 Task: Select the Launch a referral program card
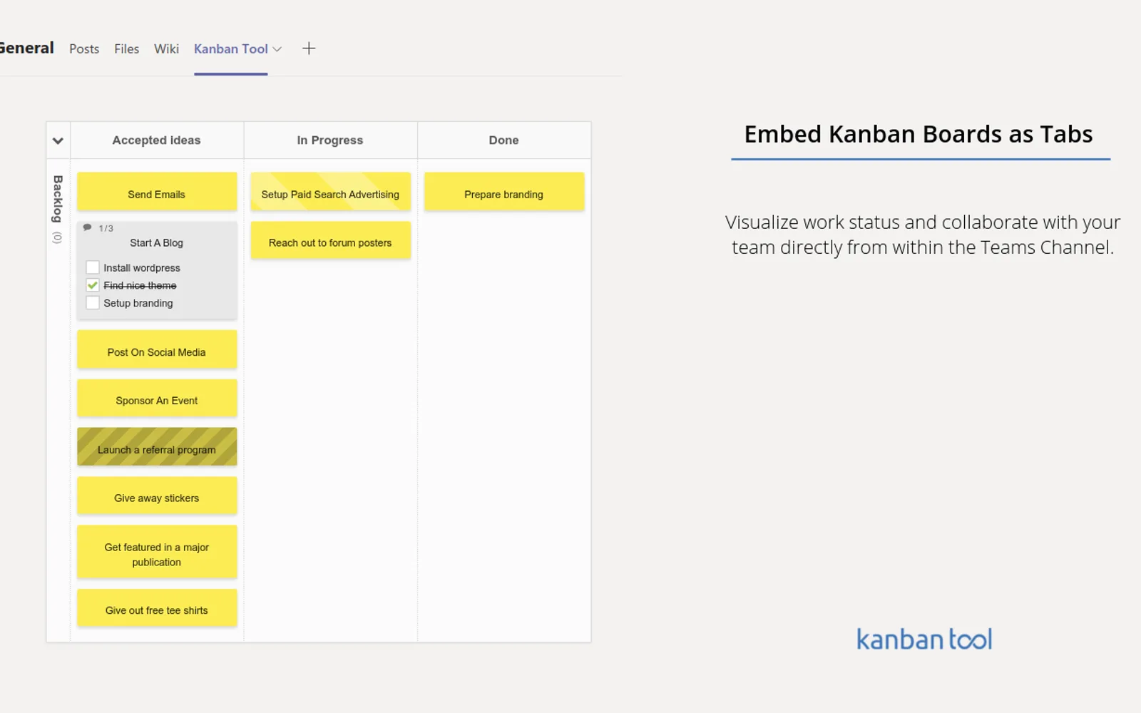(x=157, y=446)
